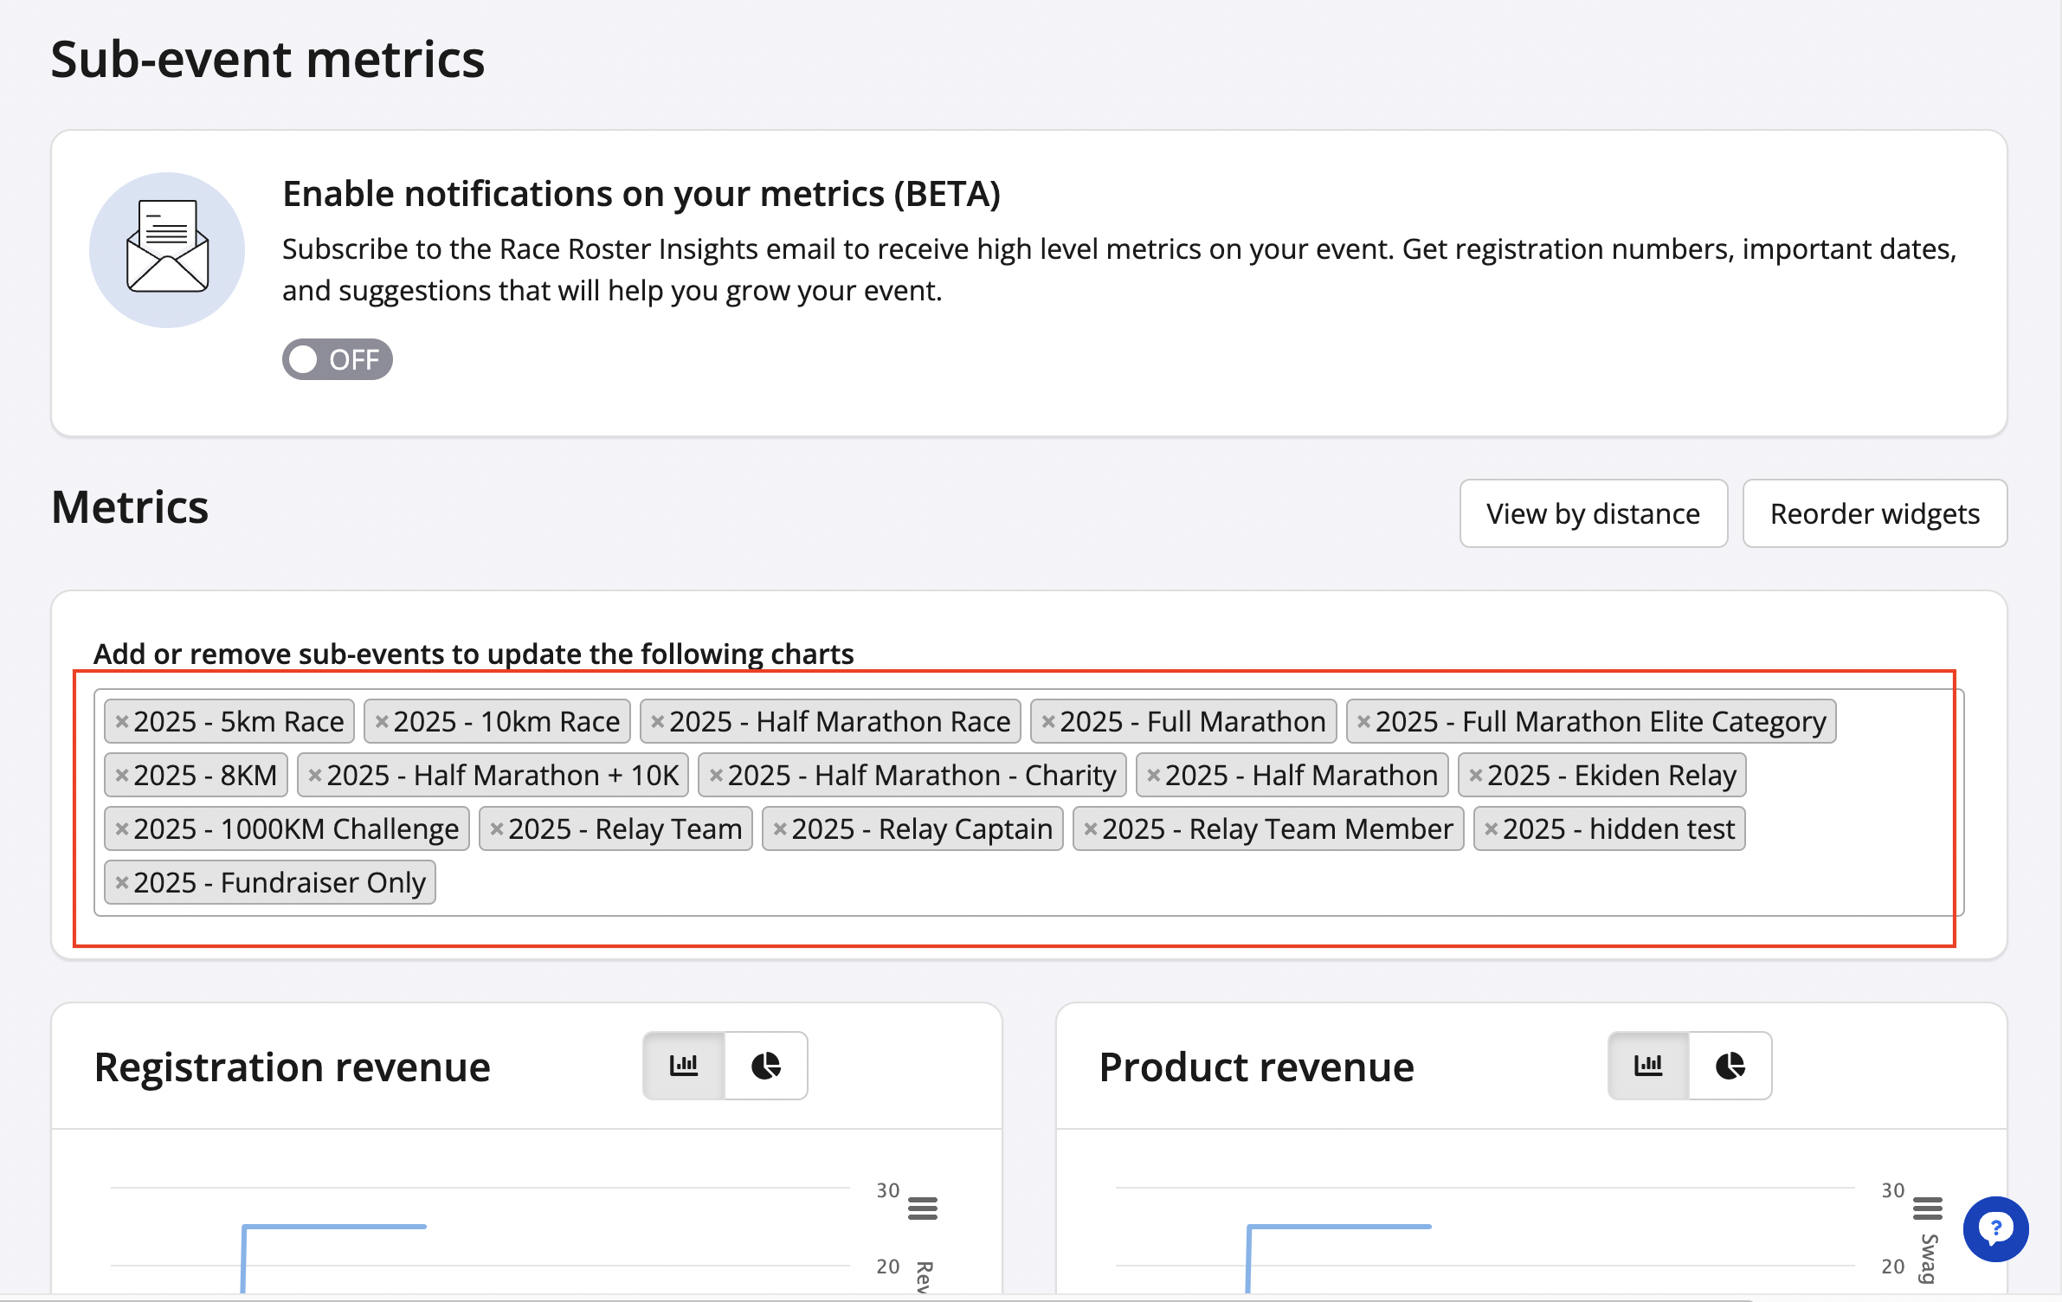
Task: Remove 2025 - Full Marathon Elite Category tag
Action: coord(1363,721)
